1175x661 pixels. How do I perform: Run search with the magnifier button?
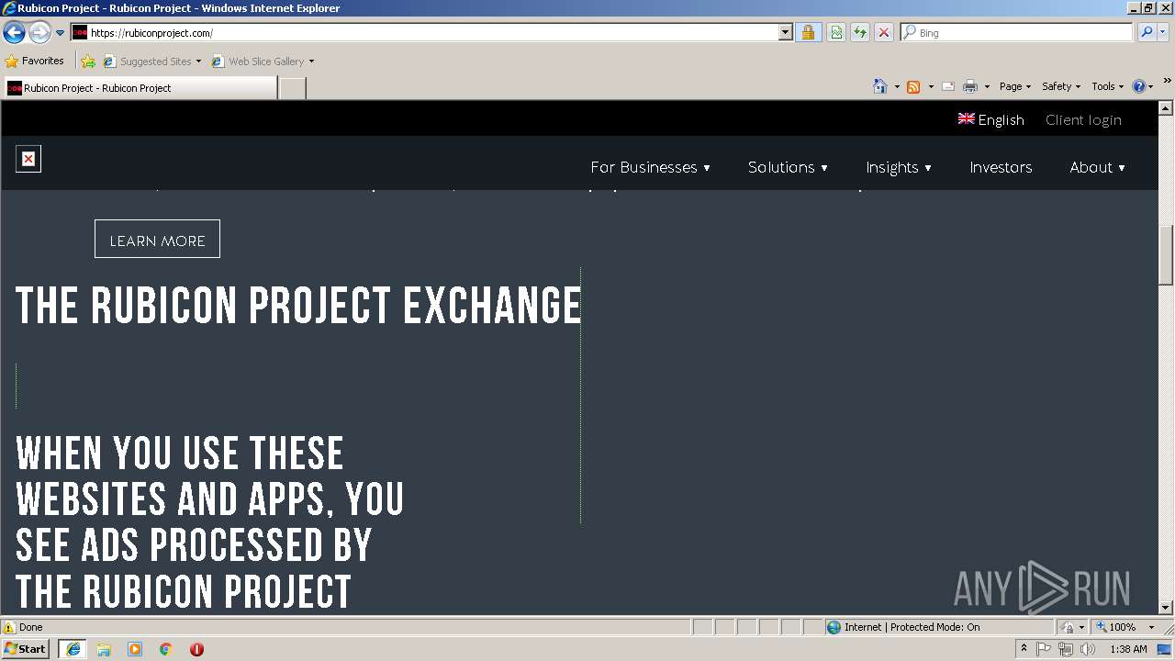click(x=1147, y=32)
